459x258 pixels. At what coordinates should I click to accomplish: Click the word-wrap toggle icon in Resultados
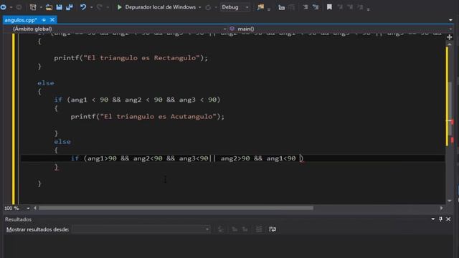click(273, 229)
